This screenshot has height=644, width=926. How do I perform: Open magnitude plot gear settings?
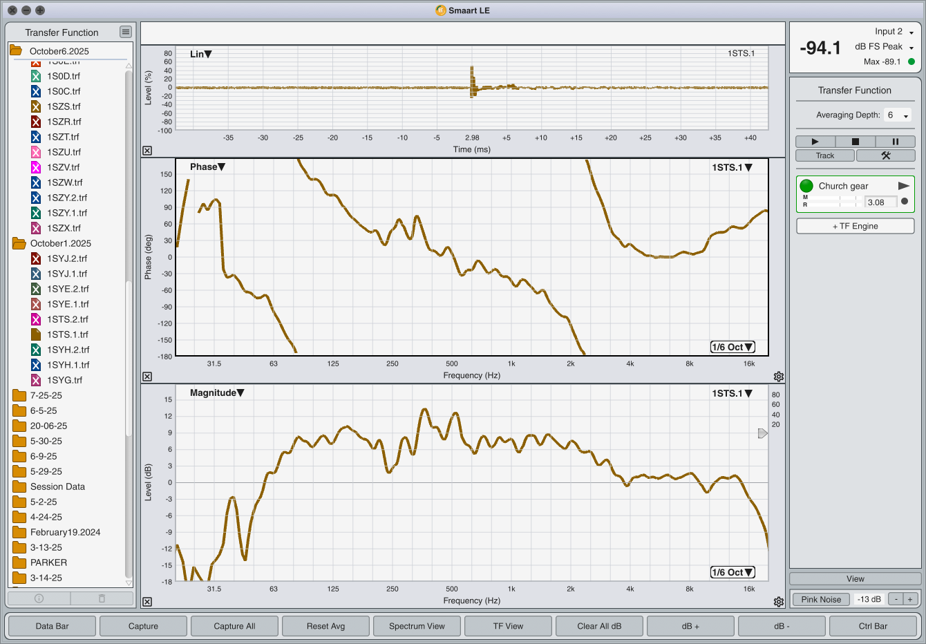coord(779,602)
